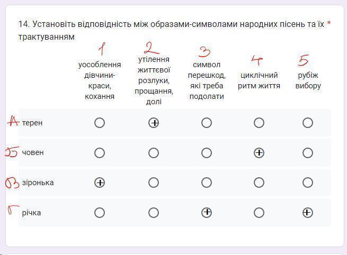Select терен radio for рубіж вибору
Viewport: 347px width, 255px height.
click(x=308, y=123)
